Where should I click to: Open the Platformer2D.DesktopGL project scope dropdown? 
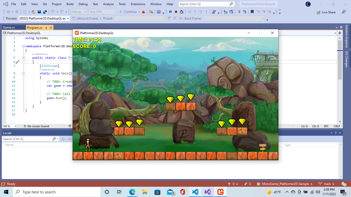pyautogui.click(x=38, y=33)
